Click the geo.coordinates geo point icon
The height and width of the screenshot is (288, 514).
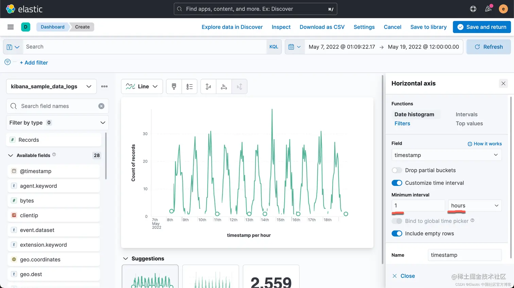click(14, 259)
